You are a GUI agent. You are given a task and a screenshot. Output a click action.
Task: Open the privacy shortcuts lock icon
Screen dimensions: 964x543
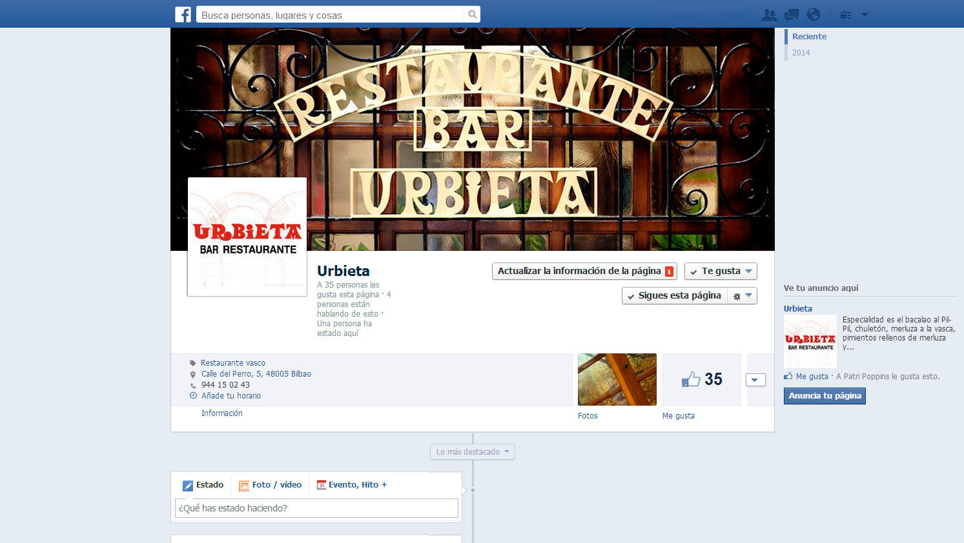pos(845,15)
